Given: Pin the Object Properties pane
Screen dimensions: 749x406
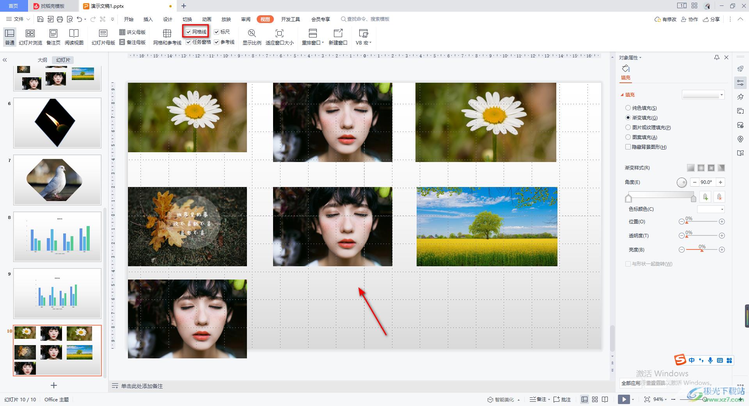Looking at the screenshot, I should 717,57.
